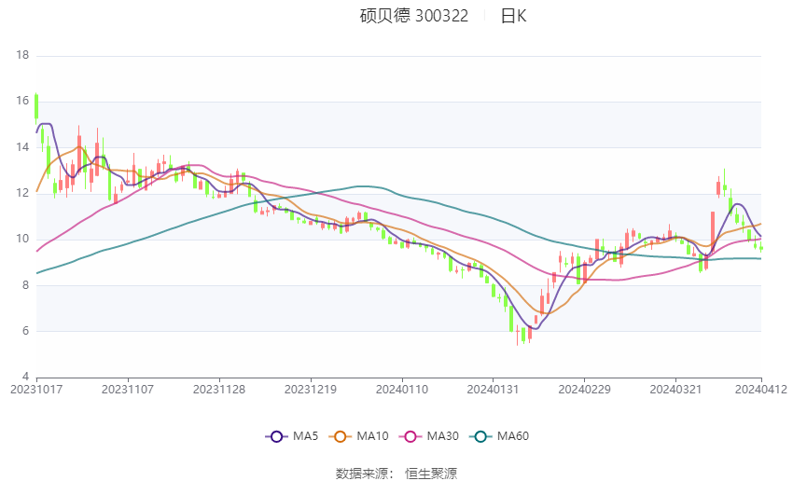This screenshot has width=793, height=481.
Task: Toggle MA60 visibility via its text label
Action: tap(513, 436)
